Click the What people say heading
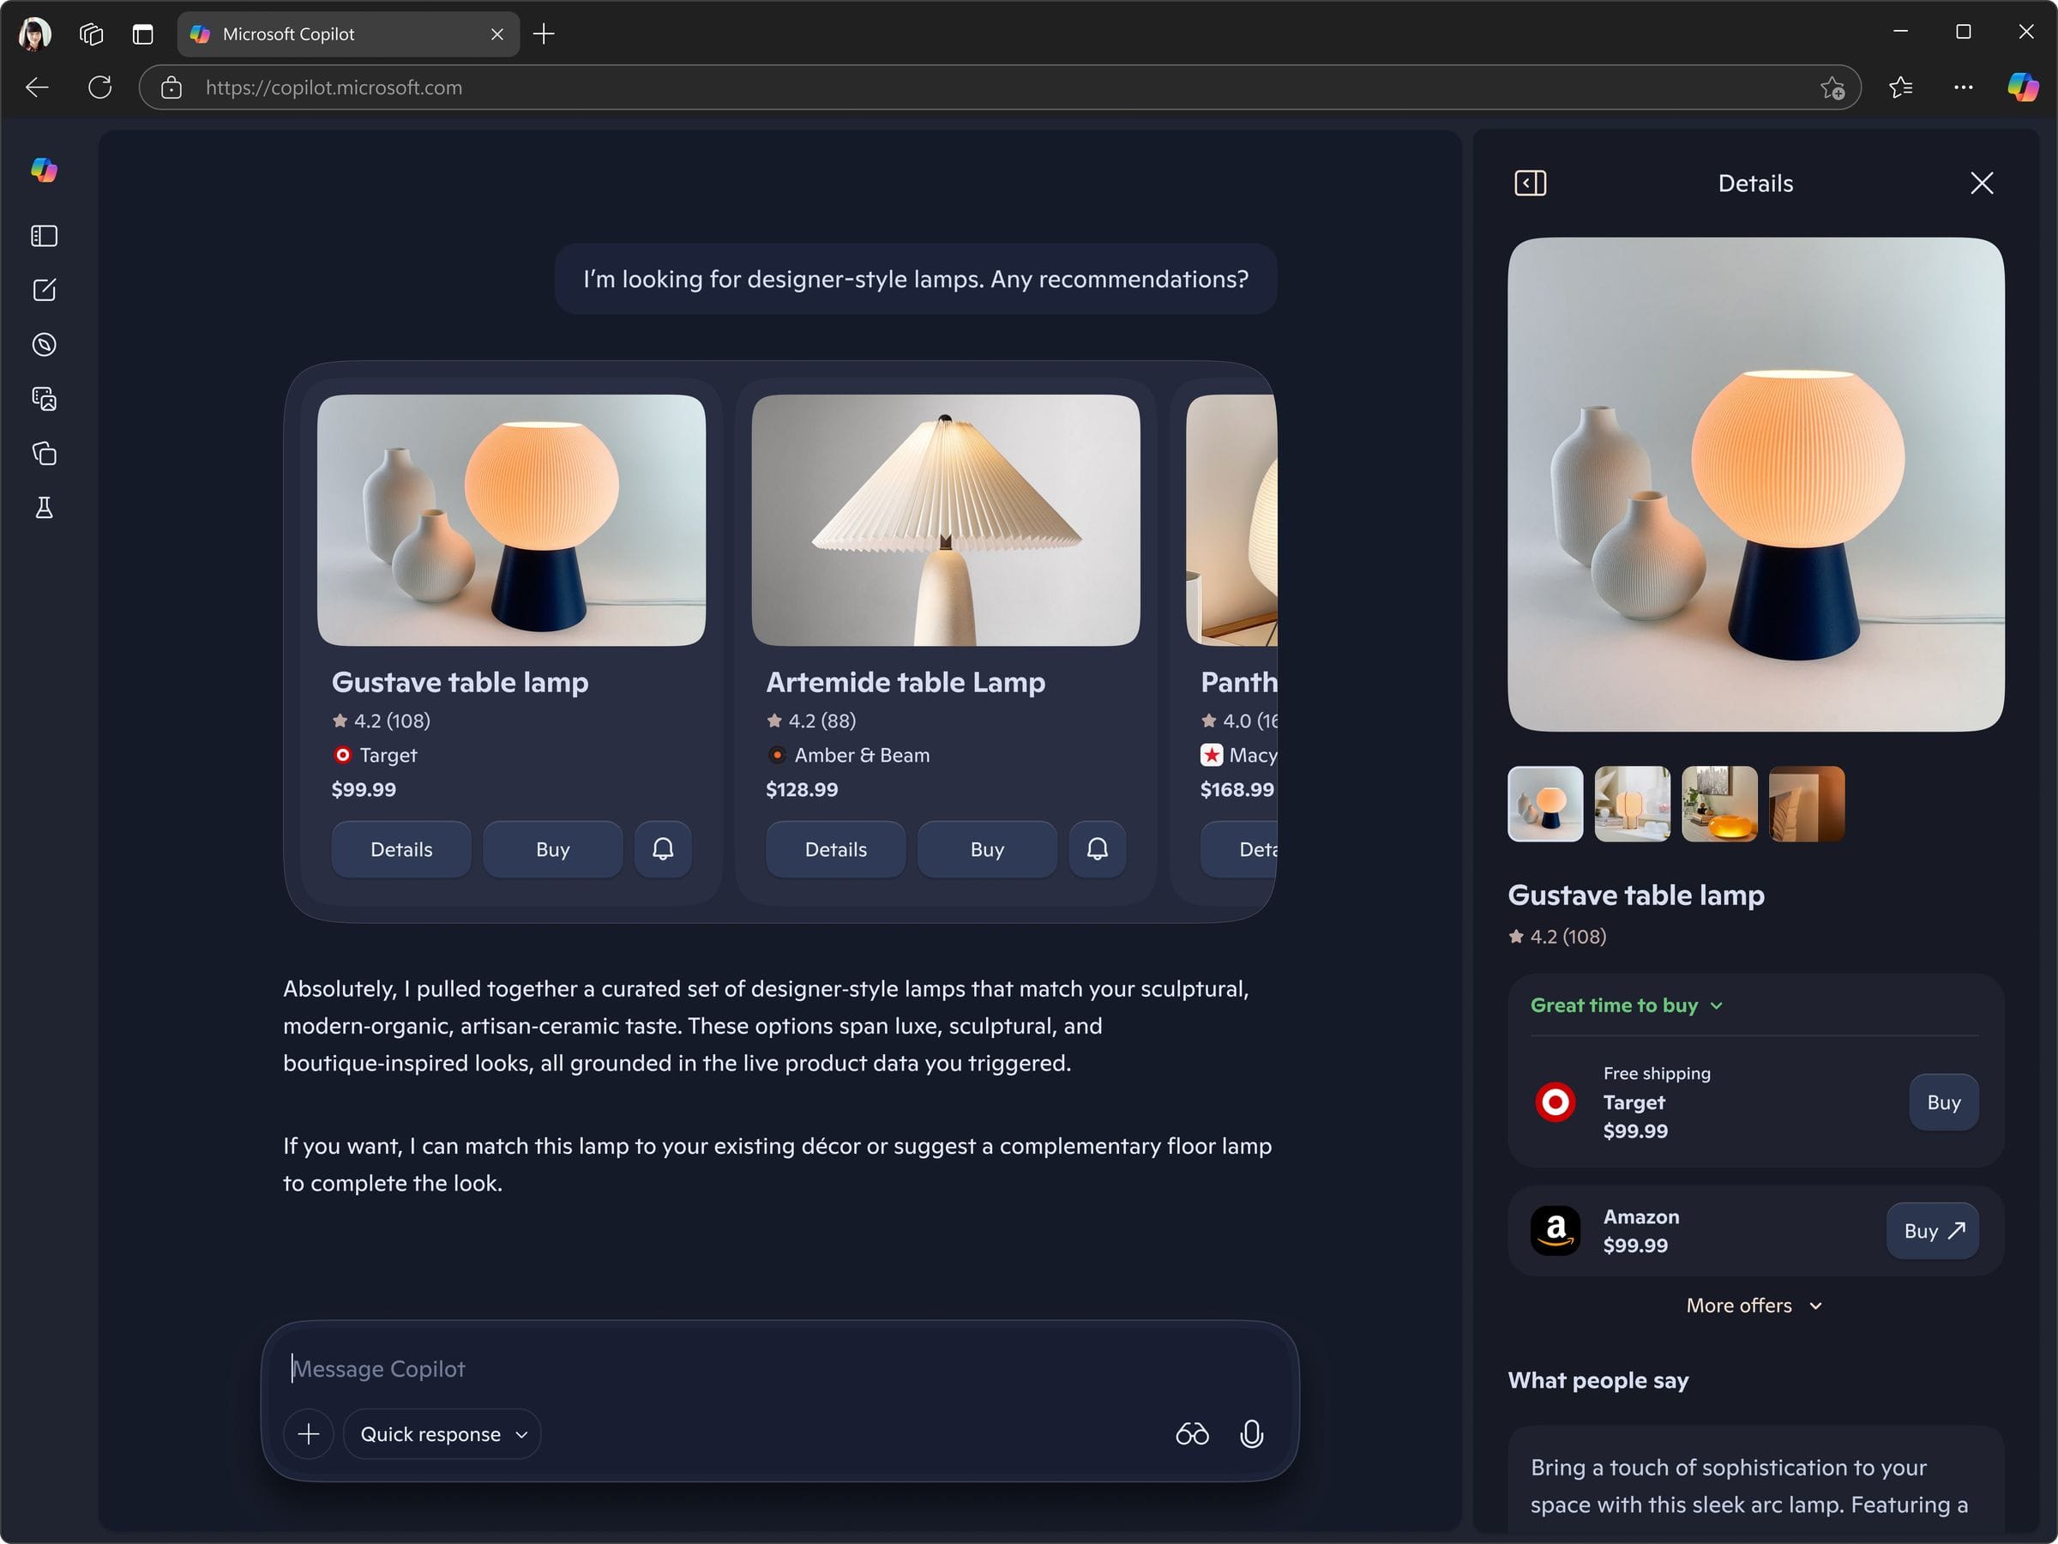The image size is (2058, 1544). (x=1598, y=1380)
